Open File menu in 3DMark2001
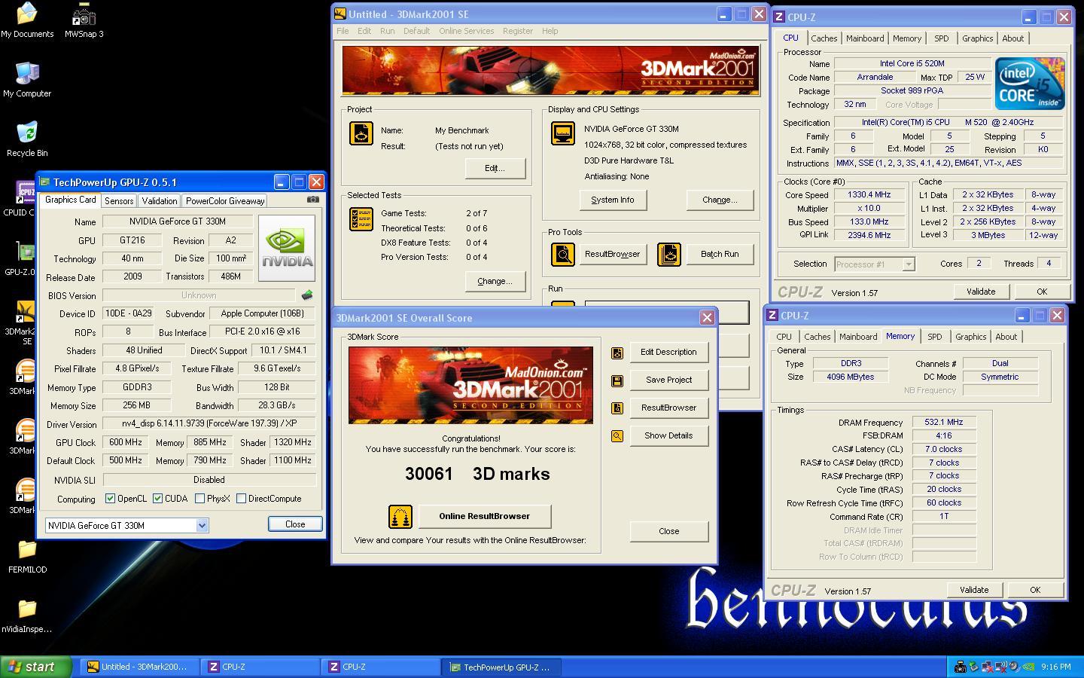 click(x=343, y=31)
